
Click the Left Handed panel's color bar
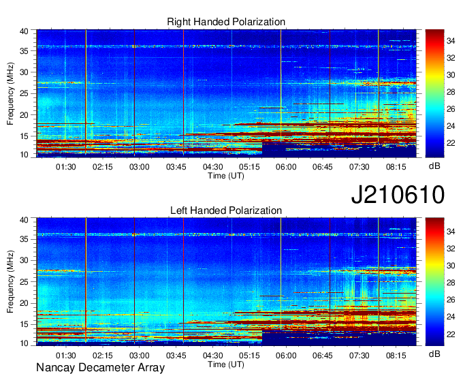pyautogui.click(x=434, y=282)
